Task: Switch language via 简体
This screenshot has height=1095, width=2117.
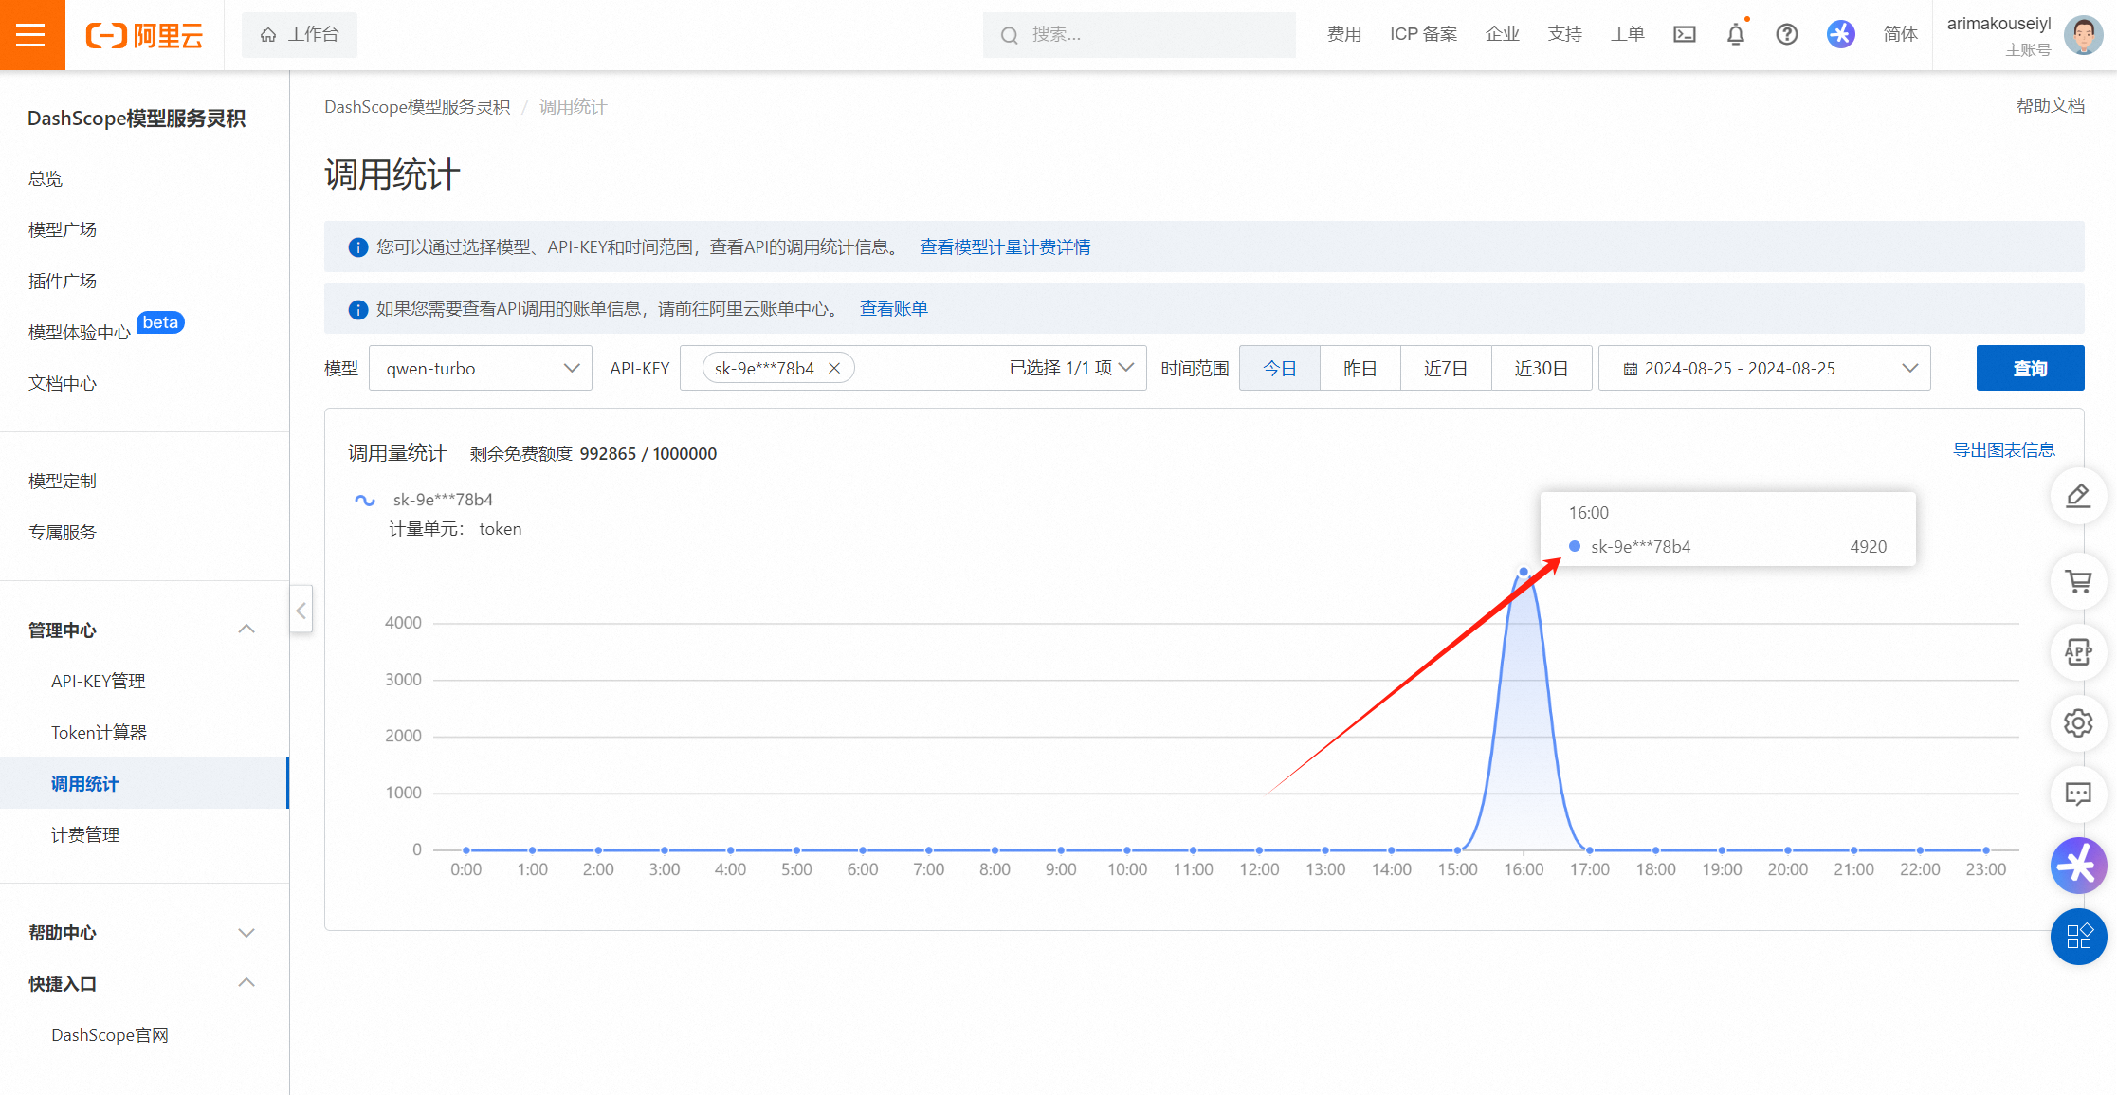Action: [1901, 35]
